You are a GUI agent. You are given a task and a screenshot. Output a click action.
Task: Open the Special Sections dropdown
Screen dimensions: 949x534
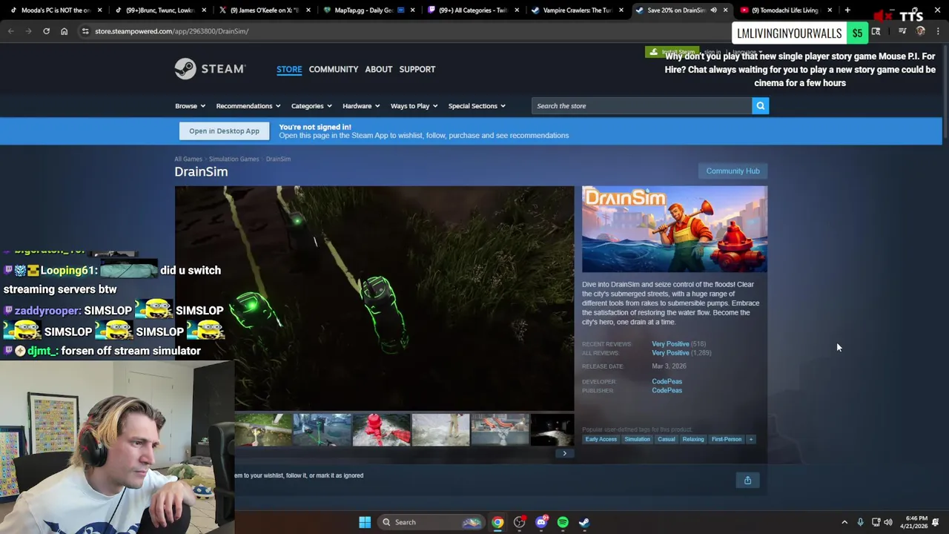point(477,106)
